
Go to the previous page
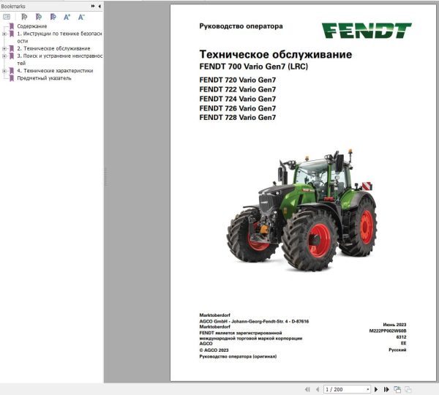pyautogui.click(x=318, y=389)
